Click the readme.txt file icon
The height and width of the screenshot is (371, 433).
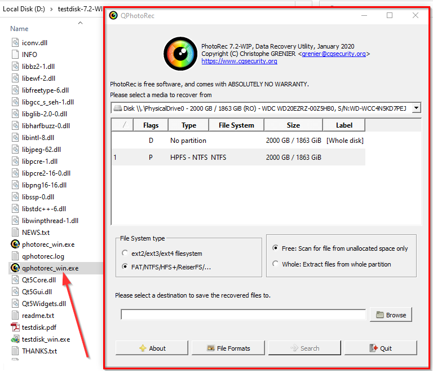[x=15, y=316]
